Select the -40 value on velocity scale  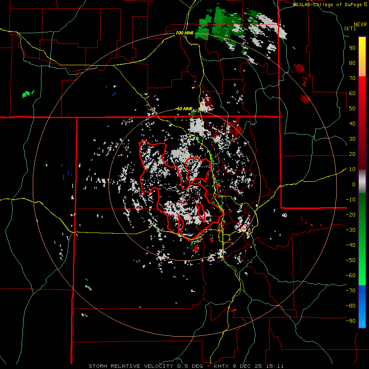coord(351,245)
